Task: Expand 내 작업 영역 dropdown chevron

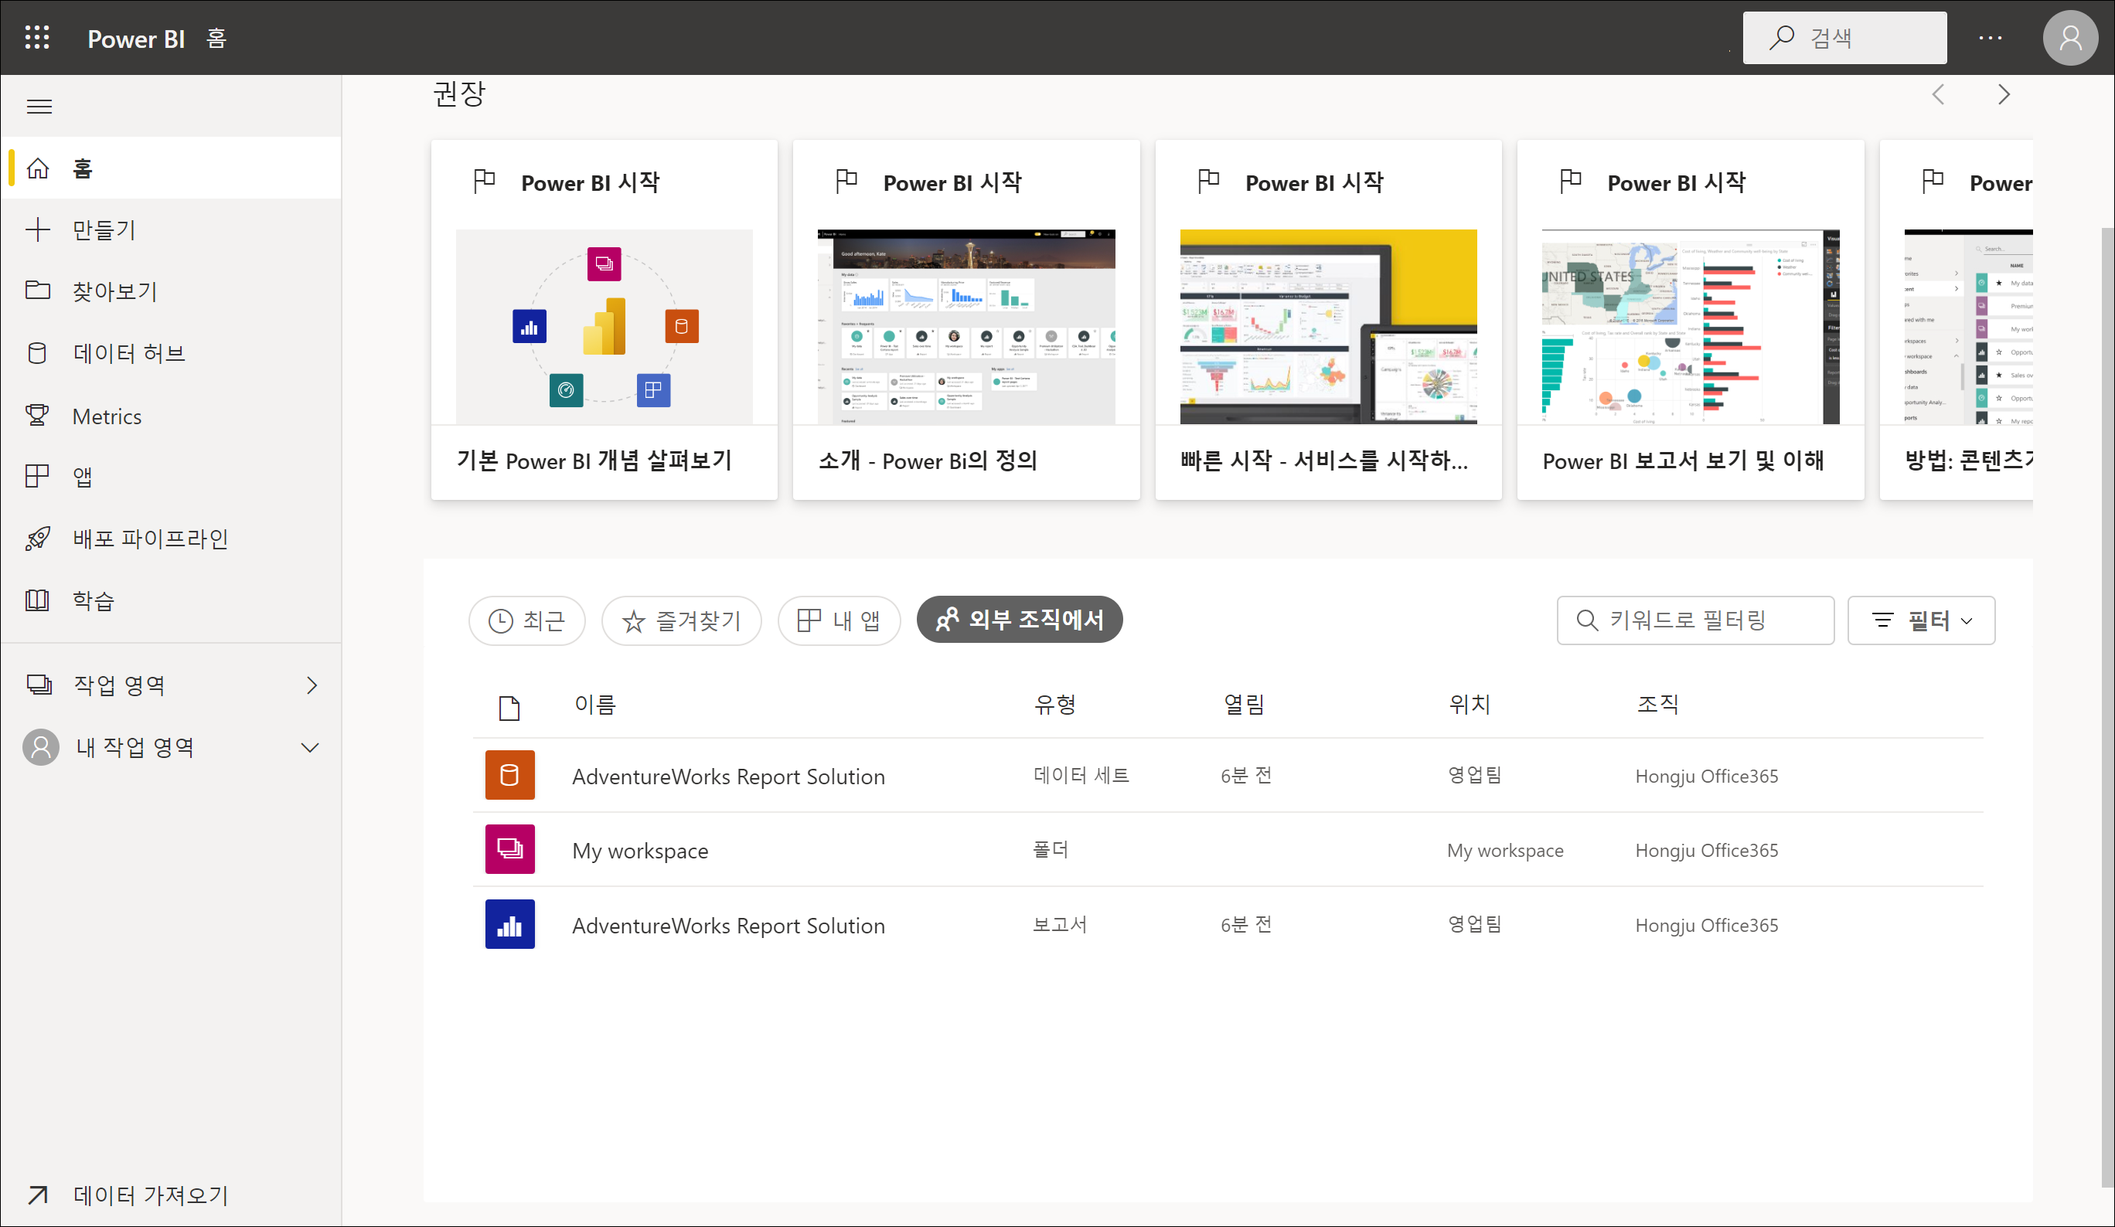Action: click(x=311, y=747)
